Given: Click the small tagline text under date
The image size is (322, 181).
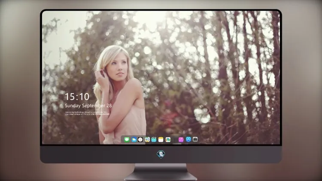Looking at the screenshot, I should click(x=87, y=113).
